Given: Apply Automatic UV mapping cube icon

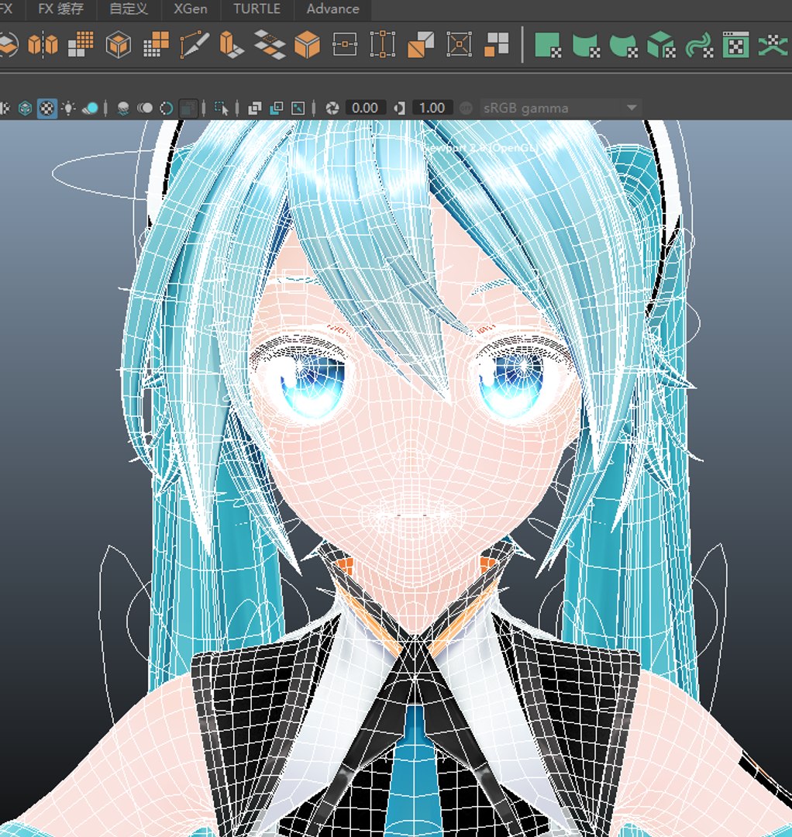Looking at the screenshot, I should pos(661,45).
